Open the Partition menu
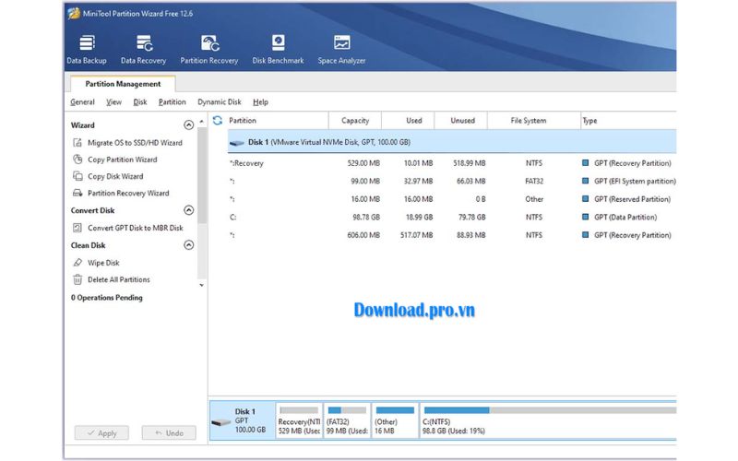Viewport: 738px width, 461px height. pyautogui.click(x=172, y=102)
